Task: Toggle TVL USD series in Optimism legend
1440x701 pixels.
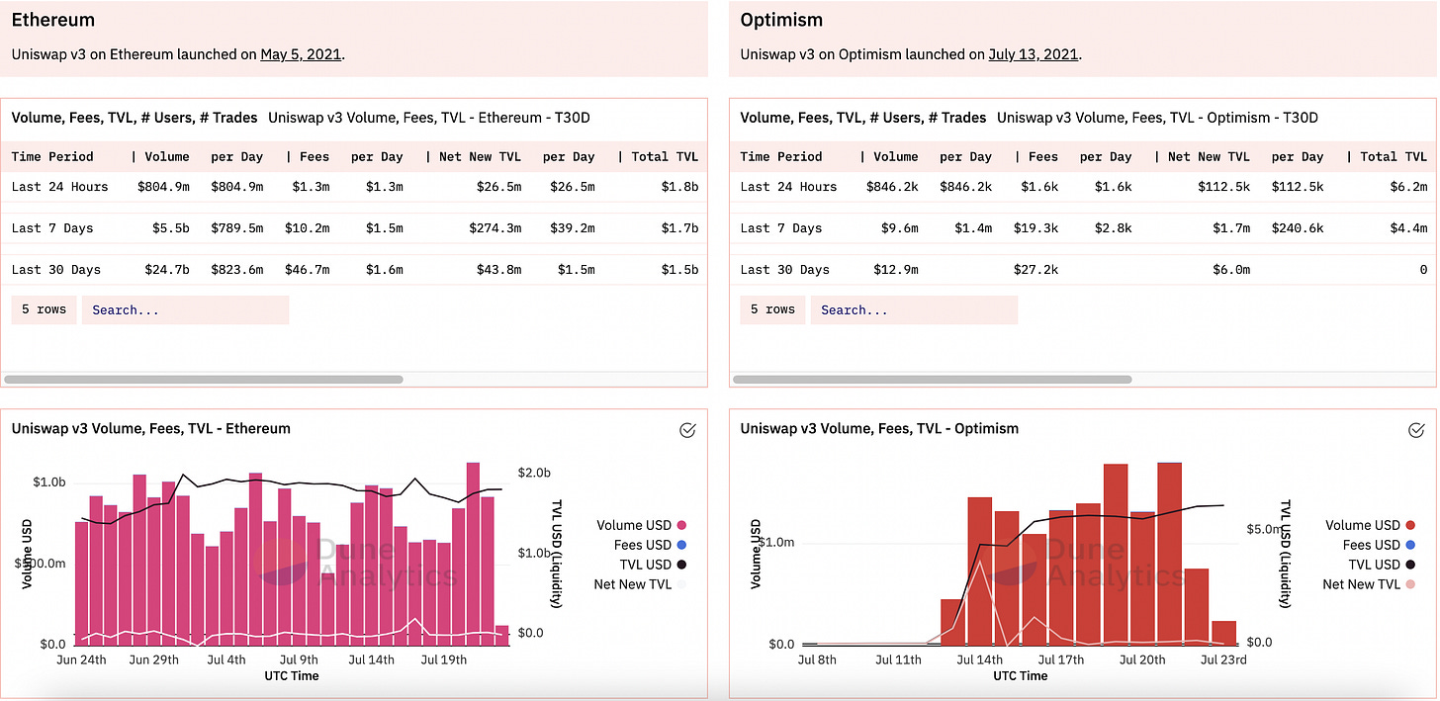Action: 1382,565
